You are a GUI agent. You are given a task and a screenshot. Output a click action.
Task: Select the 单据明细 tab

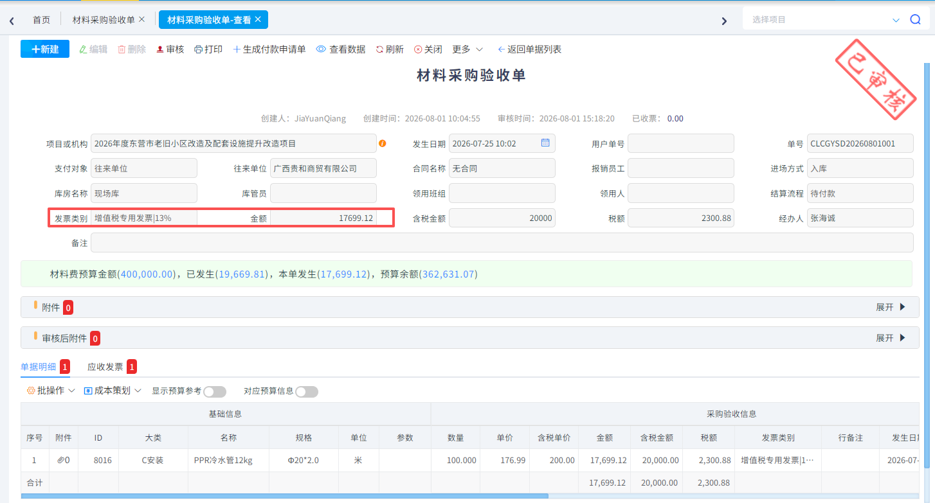pyautogui.click(x=39, y=367)
